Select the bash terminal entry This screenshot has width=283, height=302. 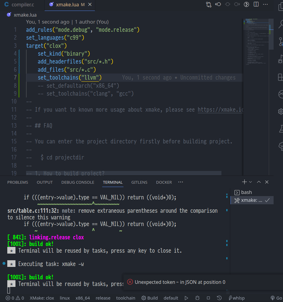pyautogui.click(x=252, y=192)
